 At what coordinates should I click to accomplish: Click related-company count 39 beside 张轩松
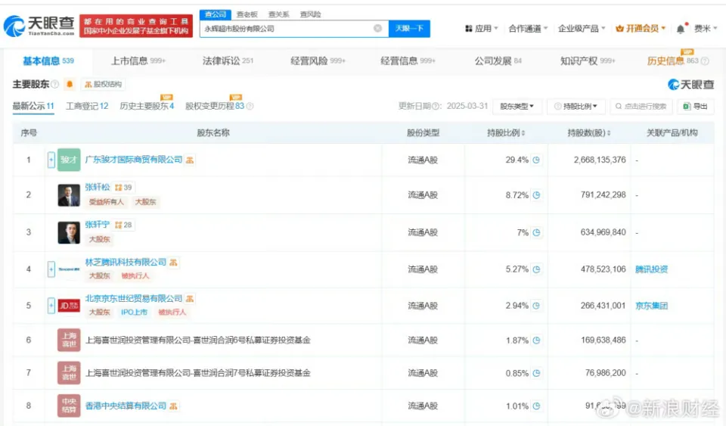[123, 188]
